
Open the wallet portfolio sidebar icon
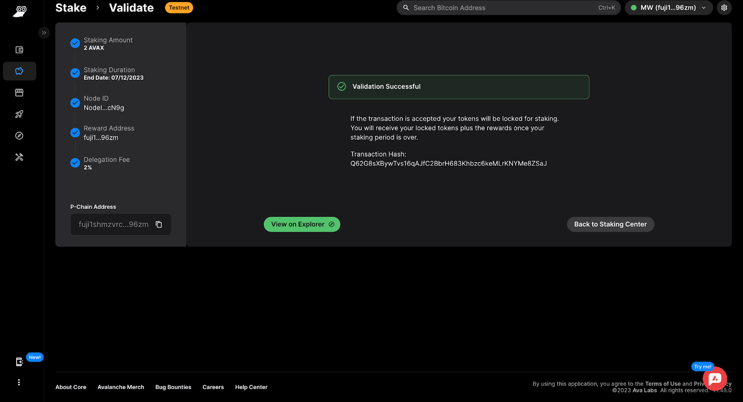click(x=20, y=50)
